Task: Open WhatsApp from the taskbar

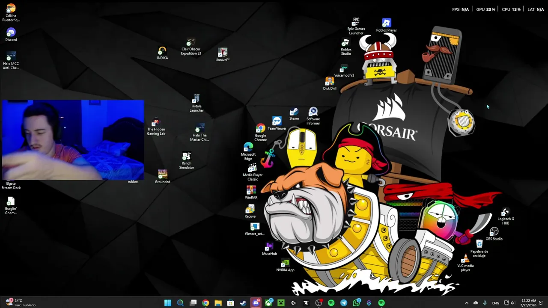Action: click(356, 303)
